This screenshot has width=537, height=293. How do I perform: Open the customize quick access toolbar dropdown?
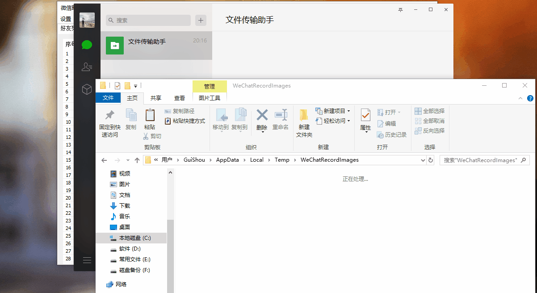(135, 86)
